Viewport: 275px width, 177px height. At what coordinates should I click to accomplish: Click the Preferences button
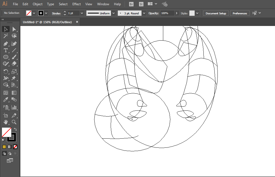pos(239,13)
